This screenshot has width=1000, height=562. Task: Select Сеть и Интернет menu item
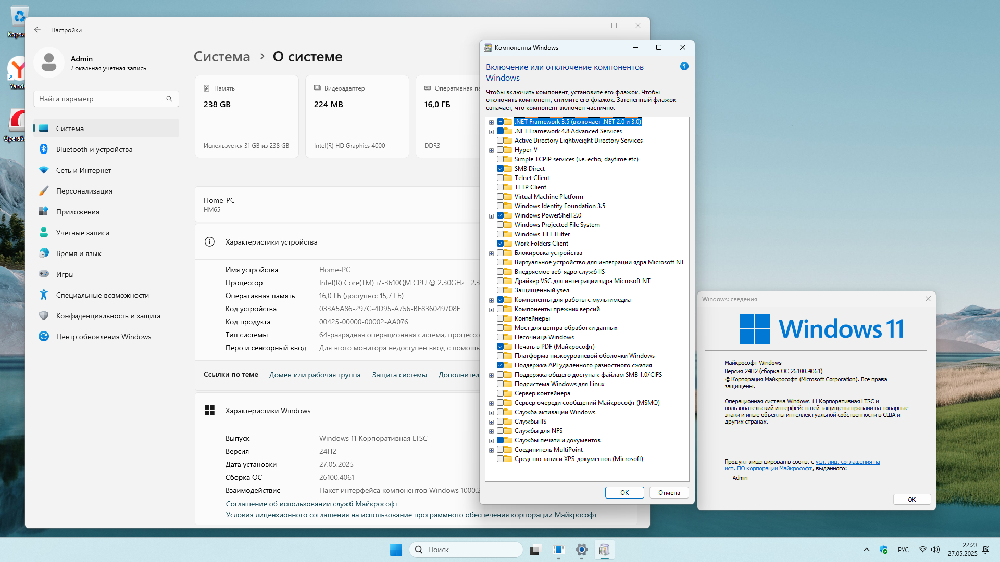(x=83, y=170)
